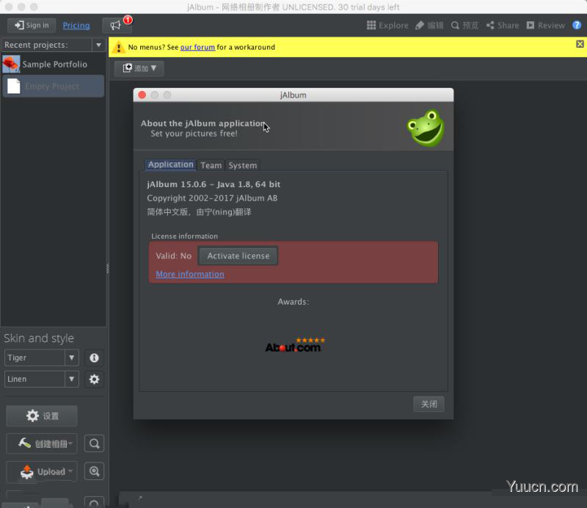Click the Share toolbar item

(503, 26)
